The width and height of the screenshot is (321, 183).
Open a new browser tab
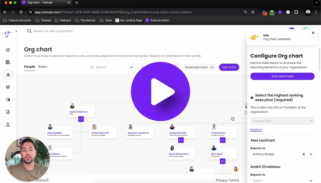(77, 3)
